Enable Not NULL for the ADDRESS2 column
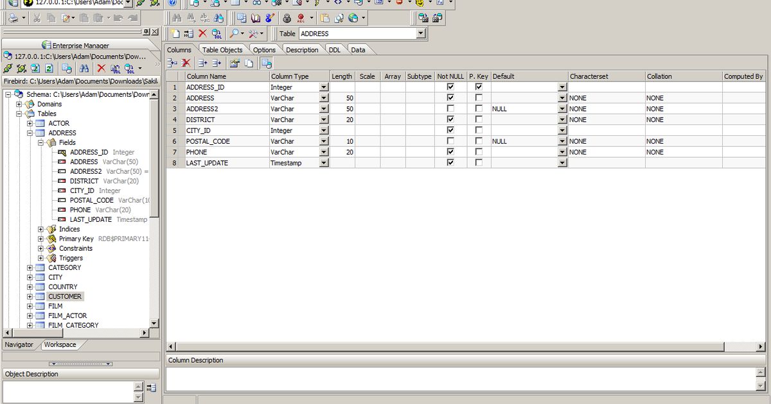This screenshot has height=404, width=771. 451,108
